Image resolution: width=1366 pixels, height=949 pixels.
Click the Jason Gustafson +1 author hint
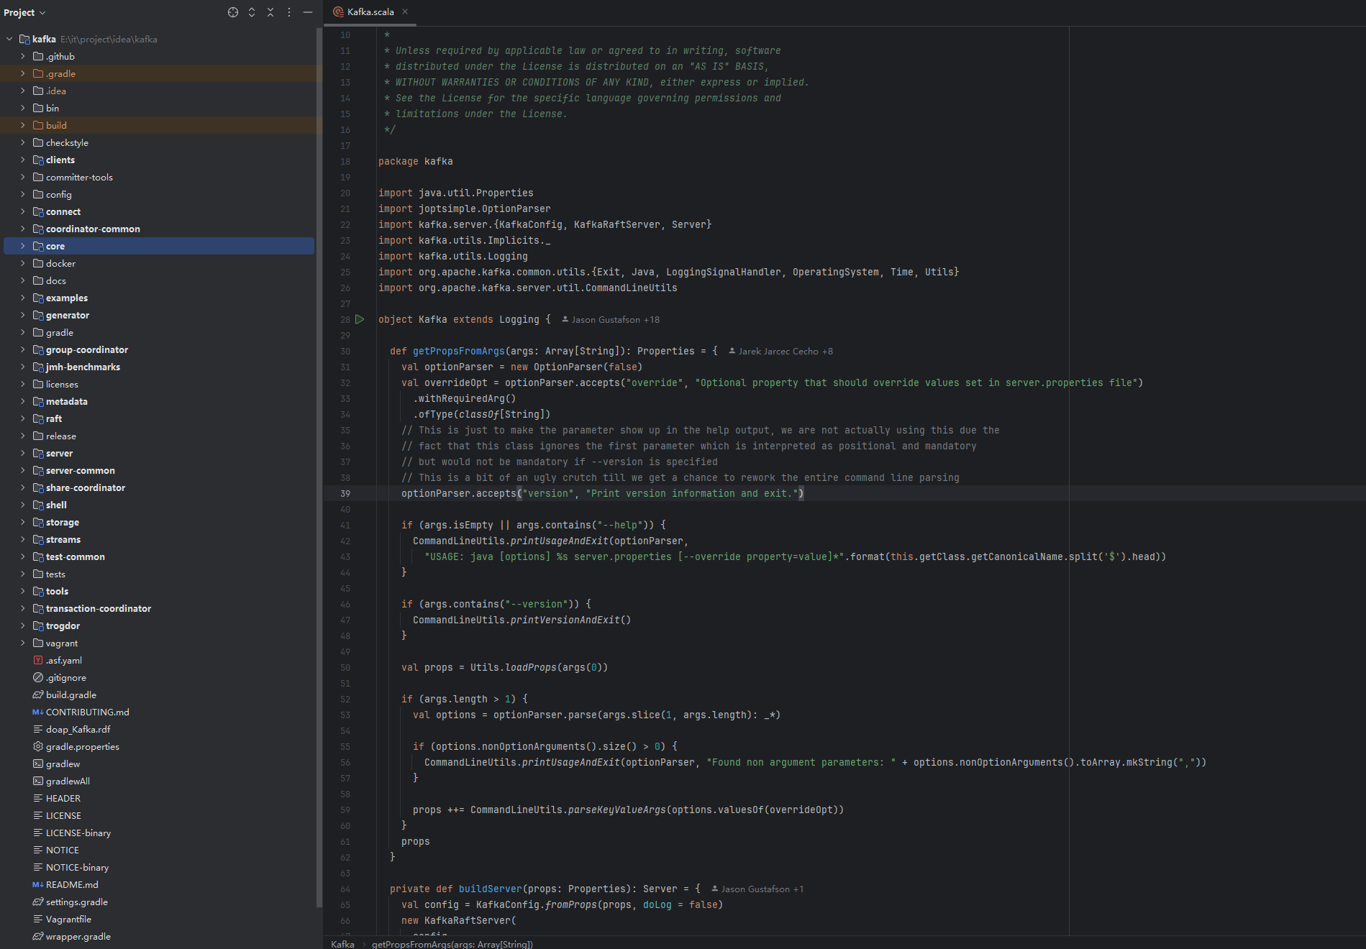tap(757, 889)
